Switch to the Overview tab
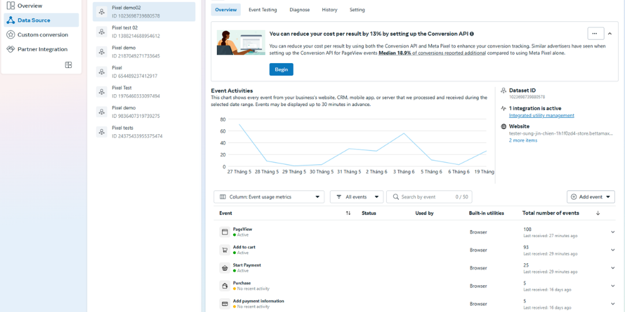 tap(226, 10)
